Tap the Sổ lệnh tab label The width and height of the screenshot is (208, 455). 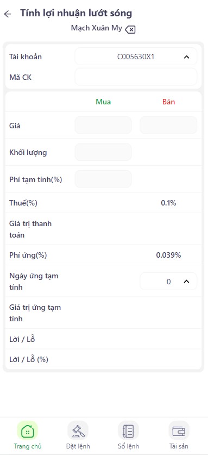point(128,446)
